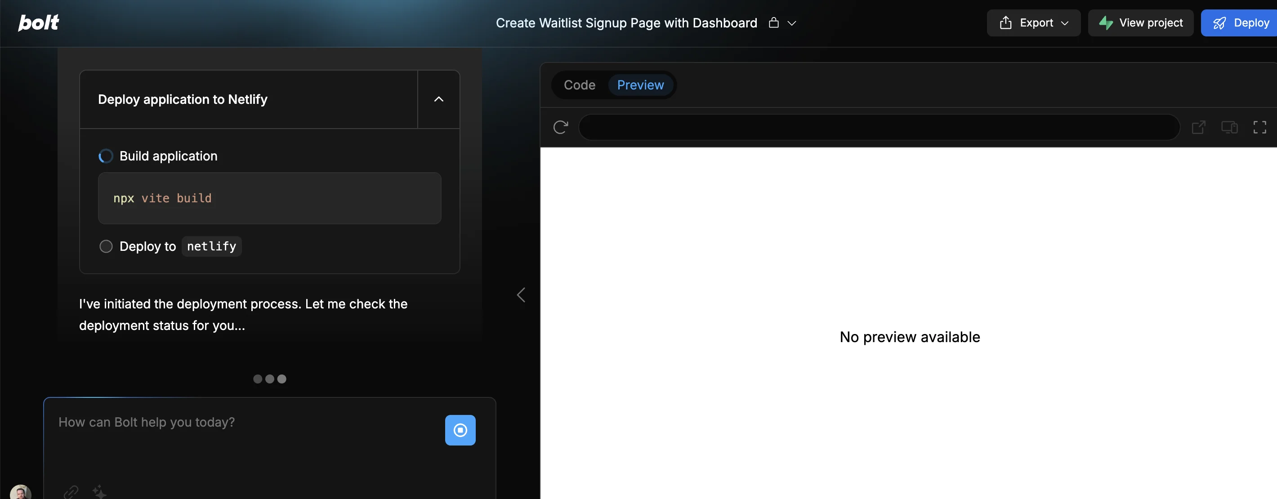Switch to the Code tab
This screenshot has height=499, width=1277.
pyautogui.click(x=579, y=85)
